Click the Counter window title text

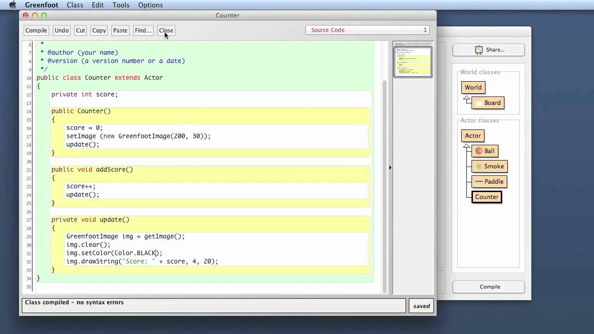coord(227,15)
